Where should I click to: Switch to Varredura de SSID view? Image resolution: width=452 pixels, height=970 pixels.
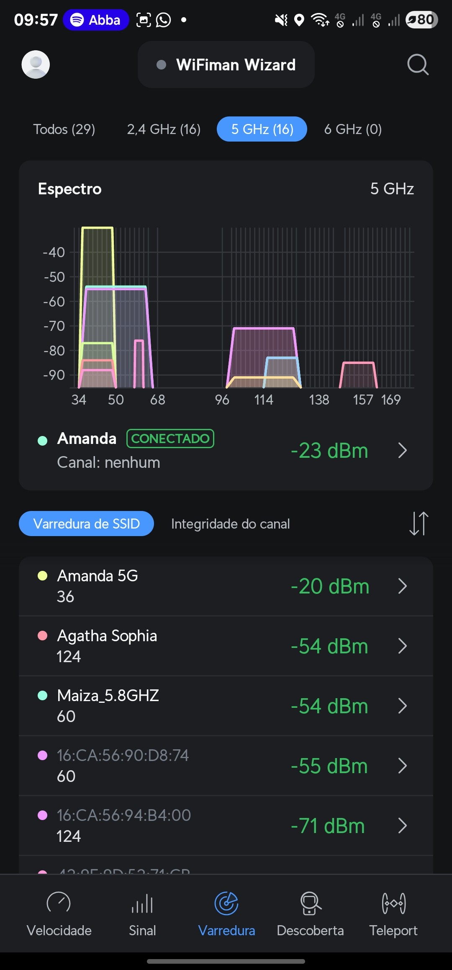(86, 524)
